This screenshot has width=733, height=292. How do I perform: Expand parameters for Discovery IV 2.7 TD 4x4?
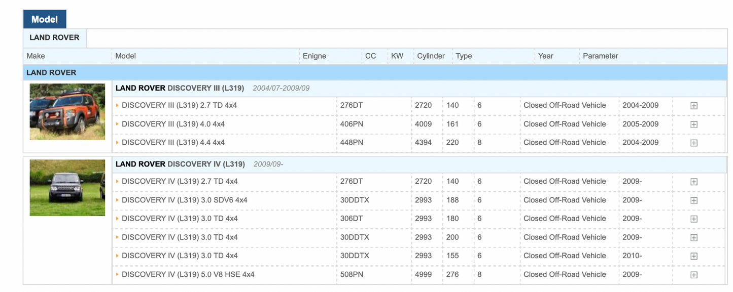coord(694,182)
